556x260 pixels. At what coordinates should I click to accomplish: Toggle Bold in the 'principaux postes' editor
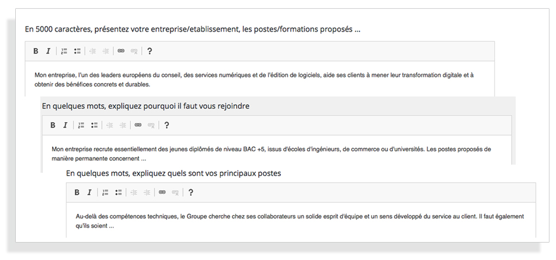click(77, 192)
